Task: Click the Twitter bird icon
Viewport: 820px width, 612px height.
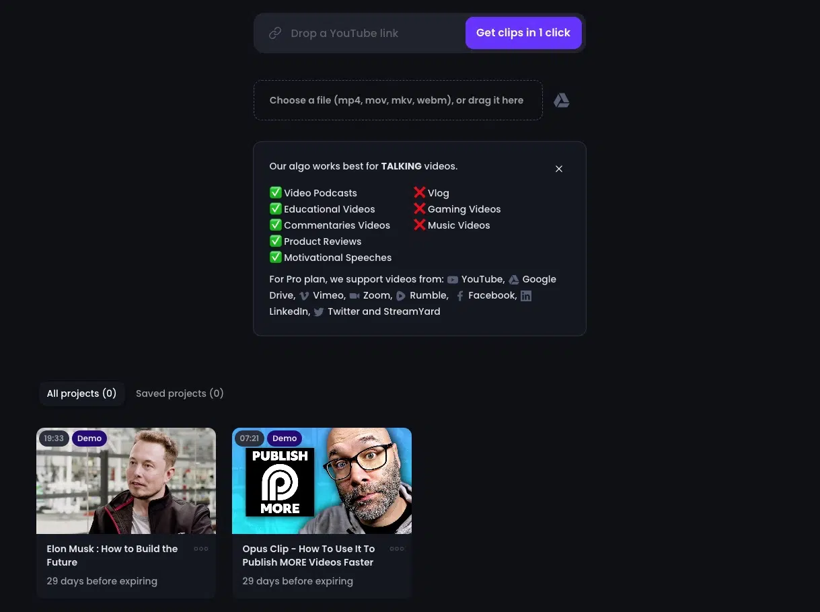Action: coord(319,312)
